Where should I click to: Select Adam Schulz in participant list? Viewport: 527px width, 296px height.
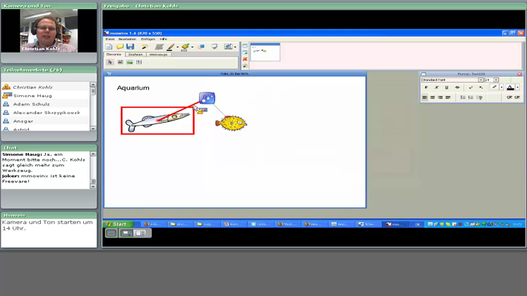31,104
